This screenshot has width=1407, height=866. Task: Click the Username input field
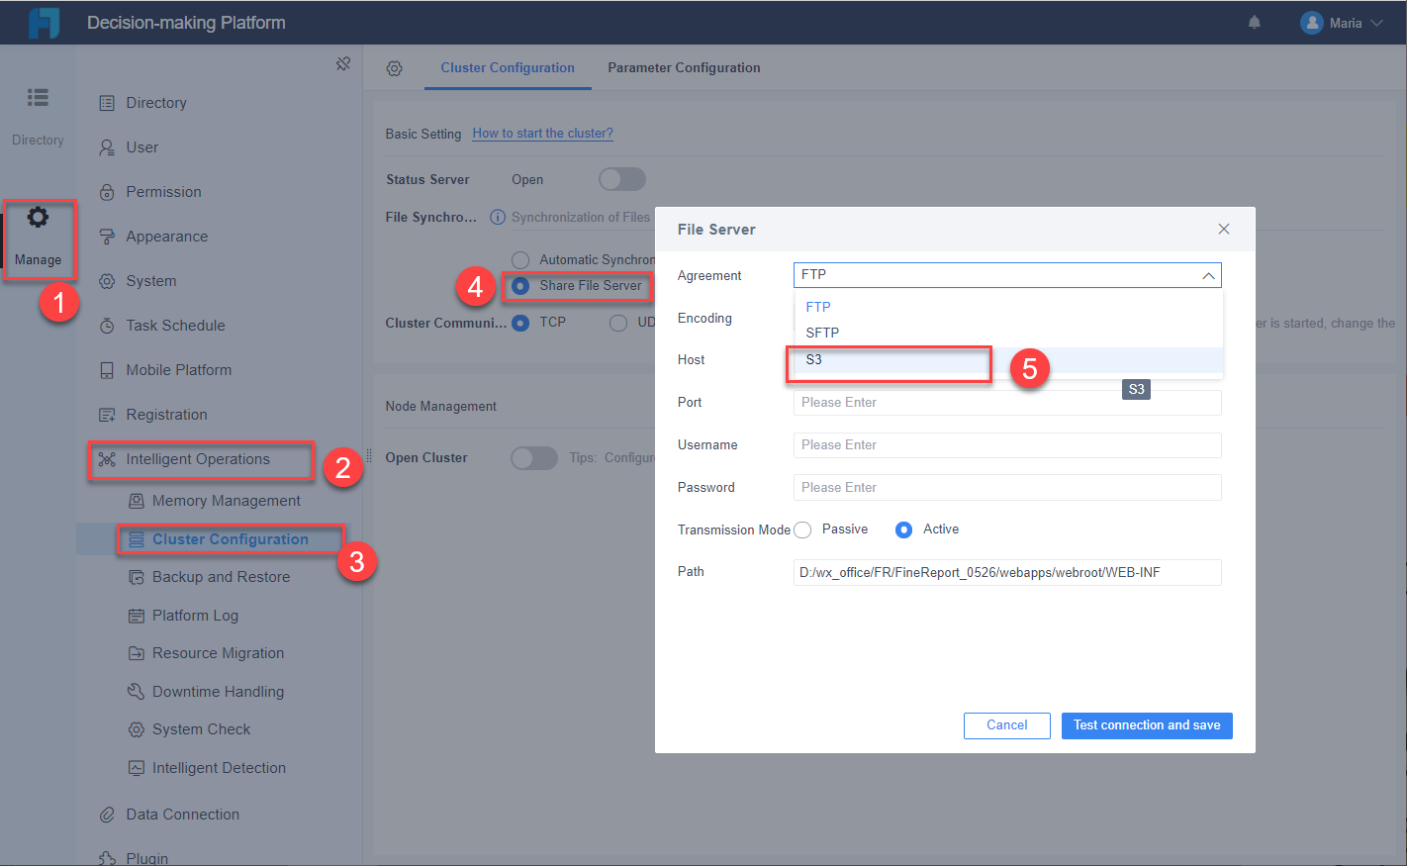(x=1007, y=445)
